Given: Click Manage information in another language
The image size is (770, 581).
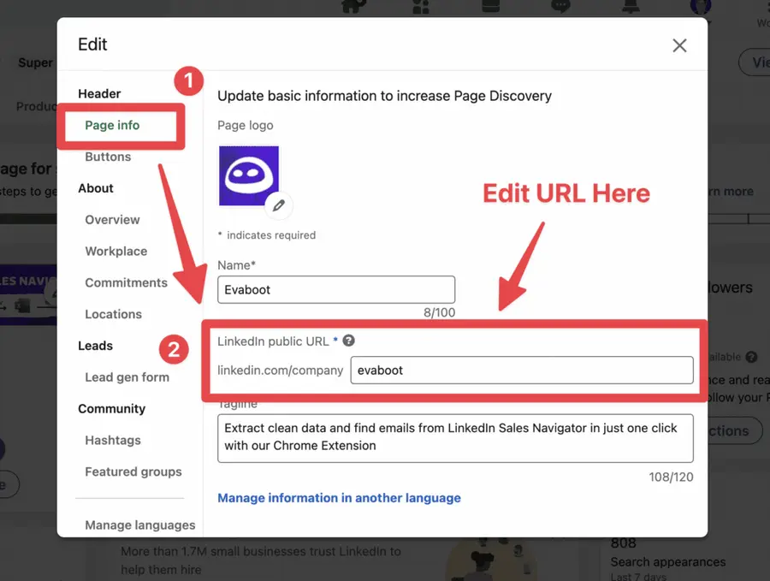Looking at the screenshot, I should pyautogui.click(x=340, y=497).
